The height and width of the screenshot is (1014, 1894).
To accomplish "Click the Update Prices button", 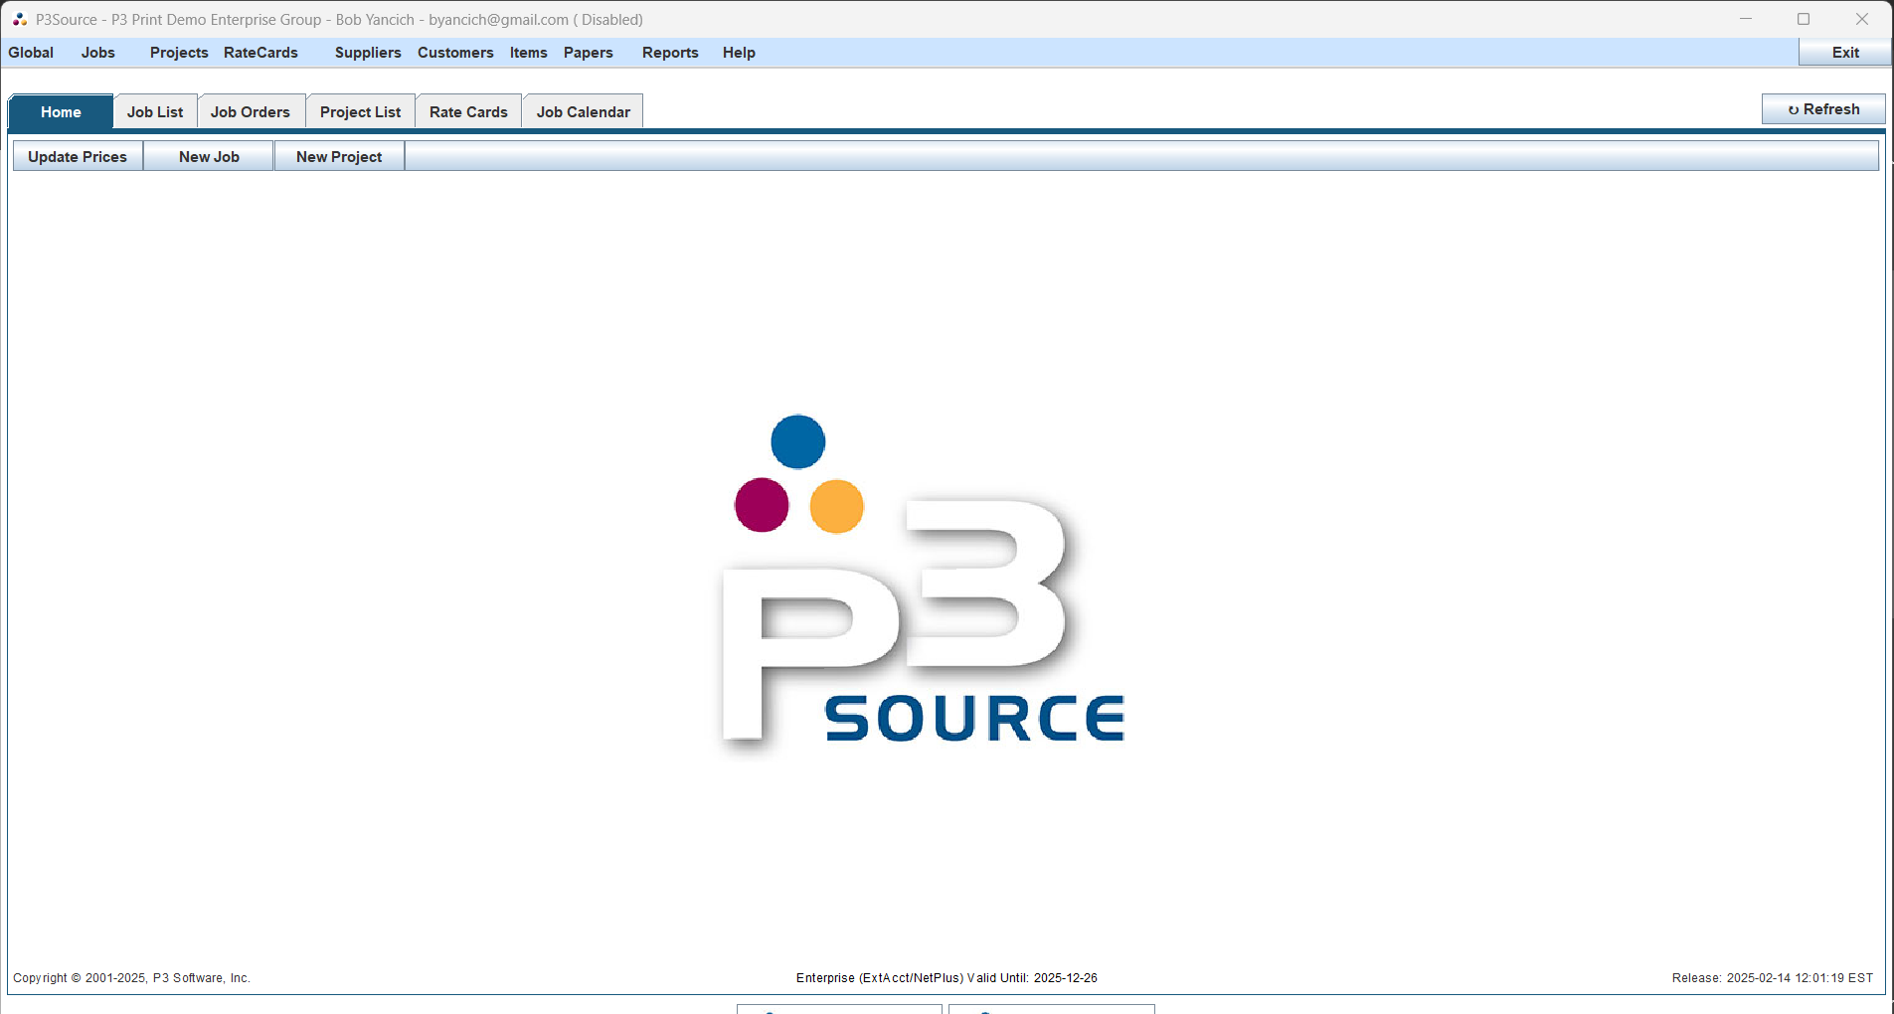I will [78, 157].
